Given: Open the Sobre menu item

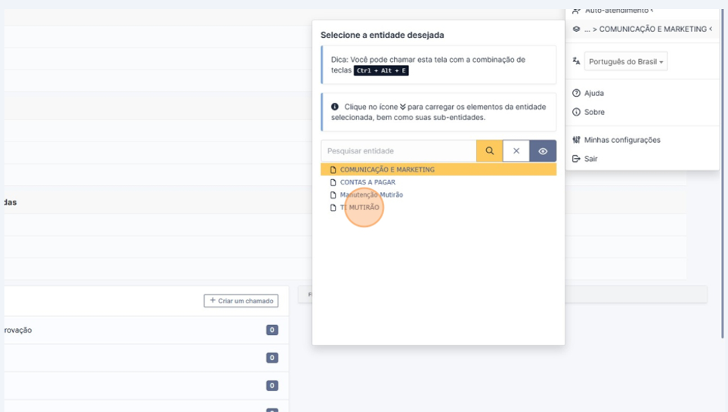Looking at the screenshot, I should 594,112.
